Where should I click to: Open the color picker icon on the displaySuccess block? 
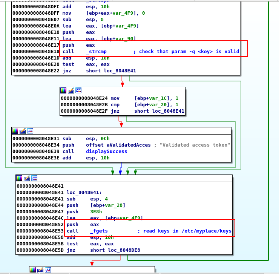pos(15,130)
